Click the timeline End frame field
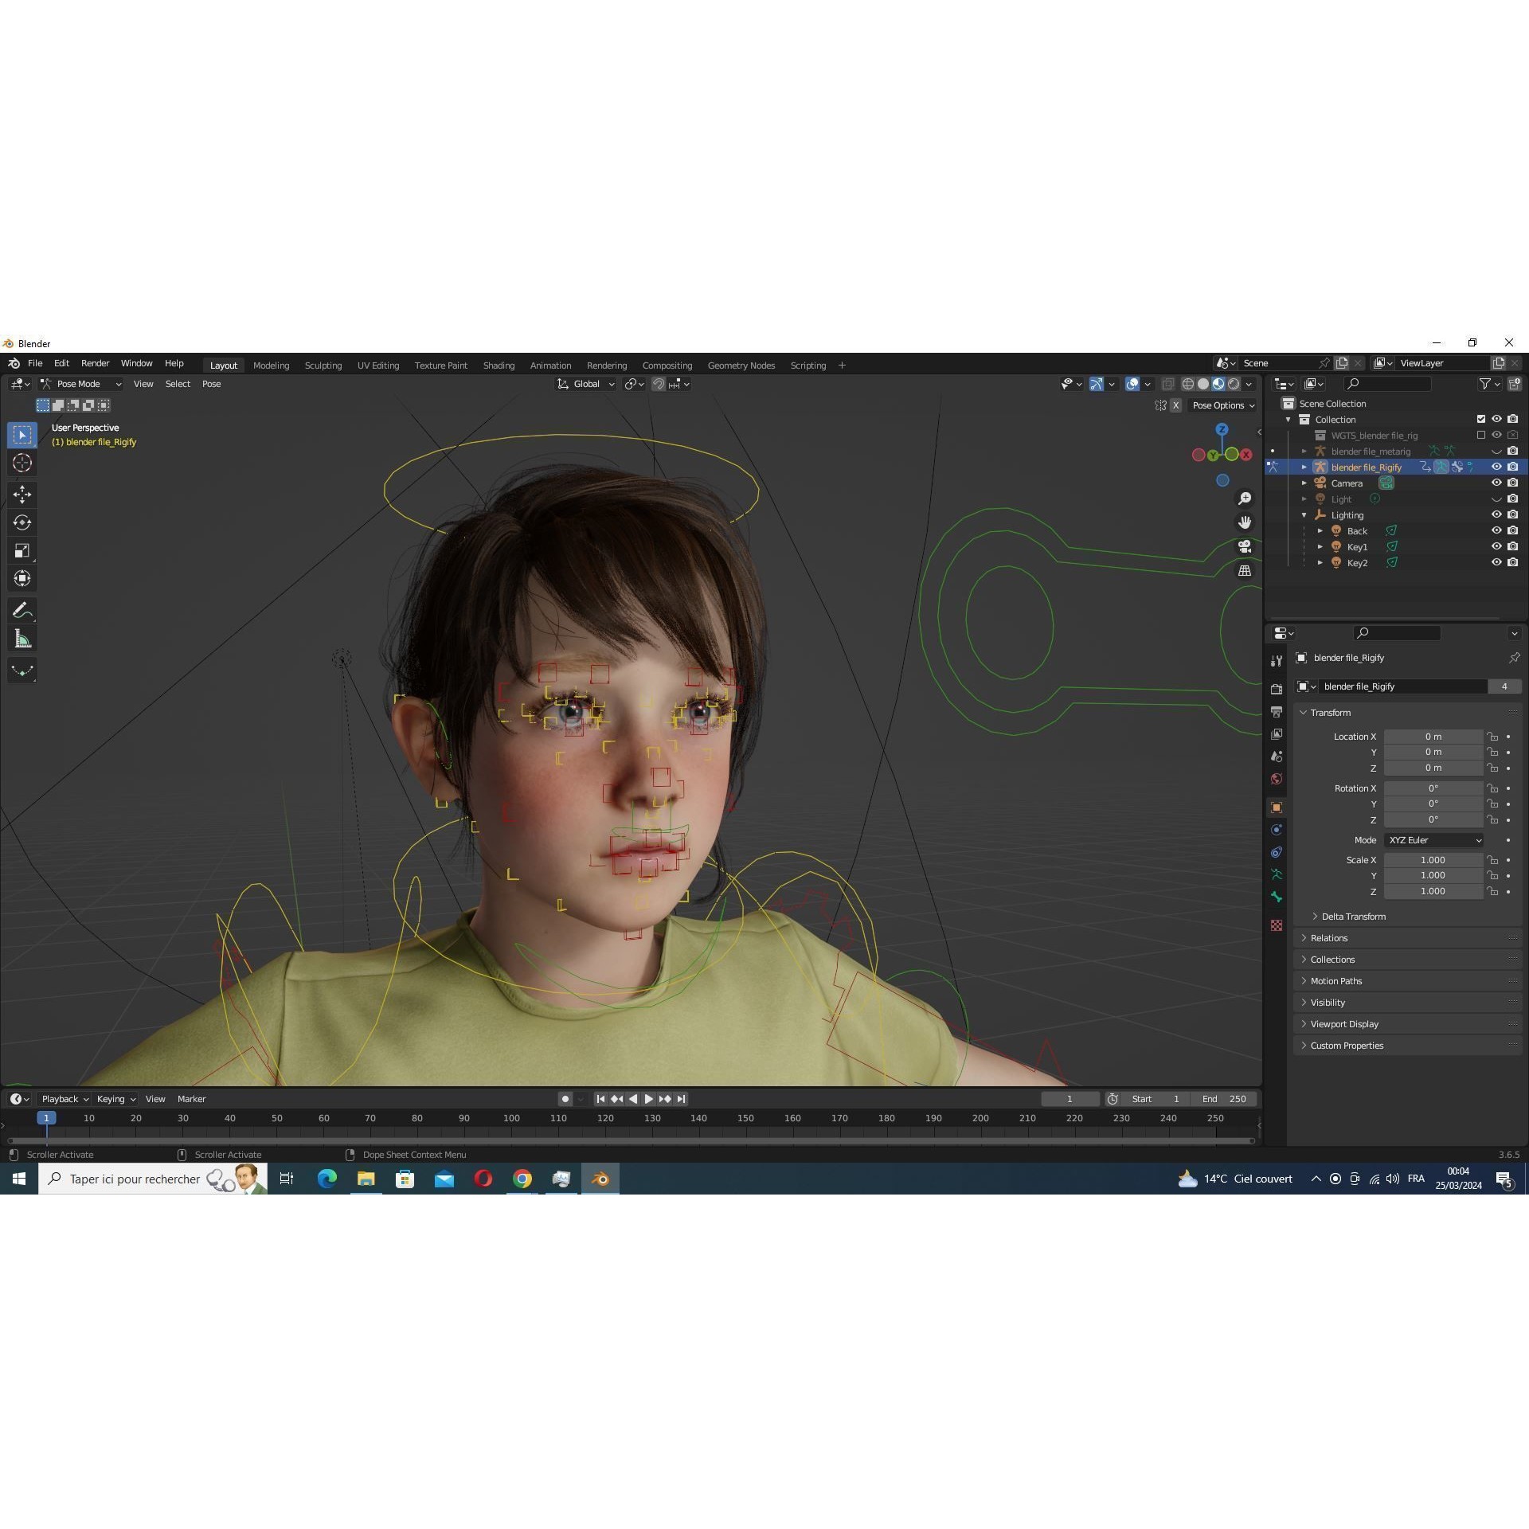Screen dimensions: 1529x1529 pos(1225,1099)
